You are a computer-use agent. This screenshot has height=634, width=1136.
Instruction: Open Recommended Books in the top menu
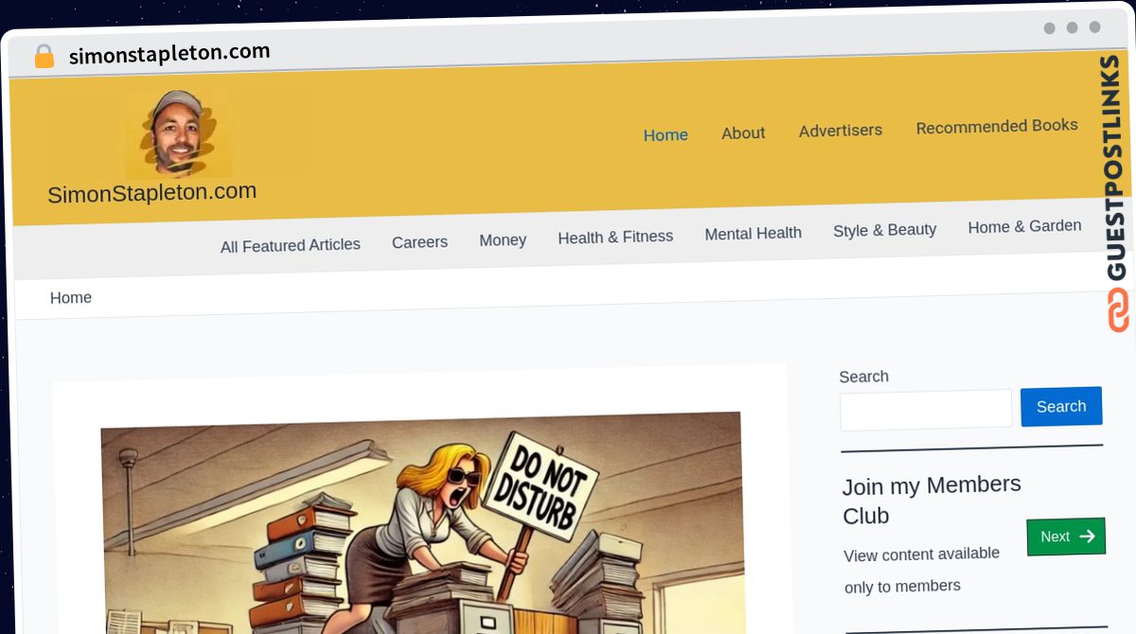click(997, 126)
